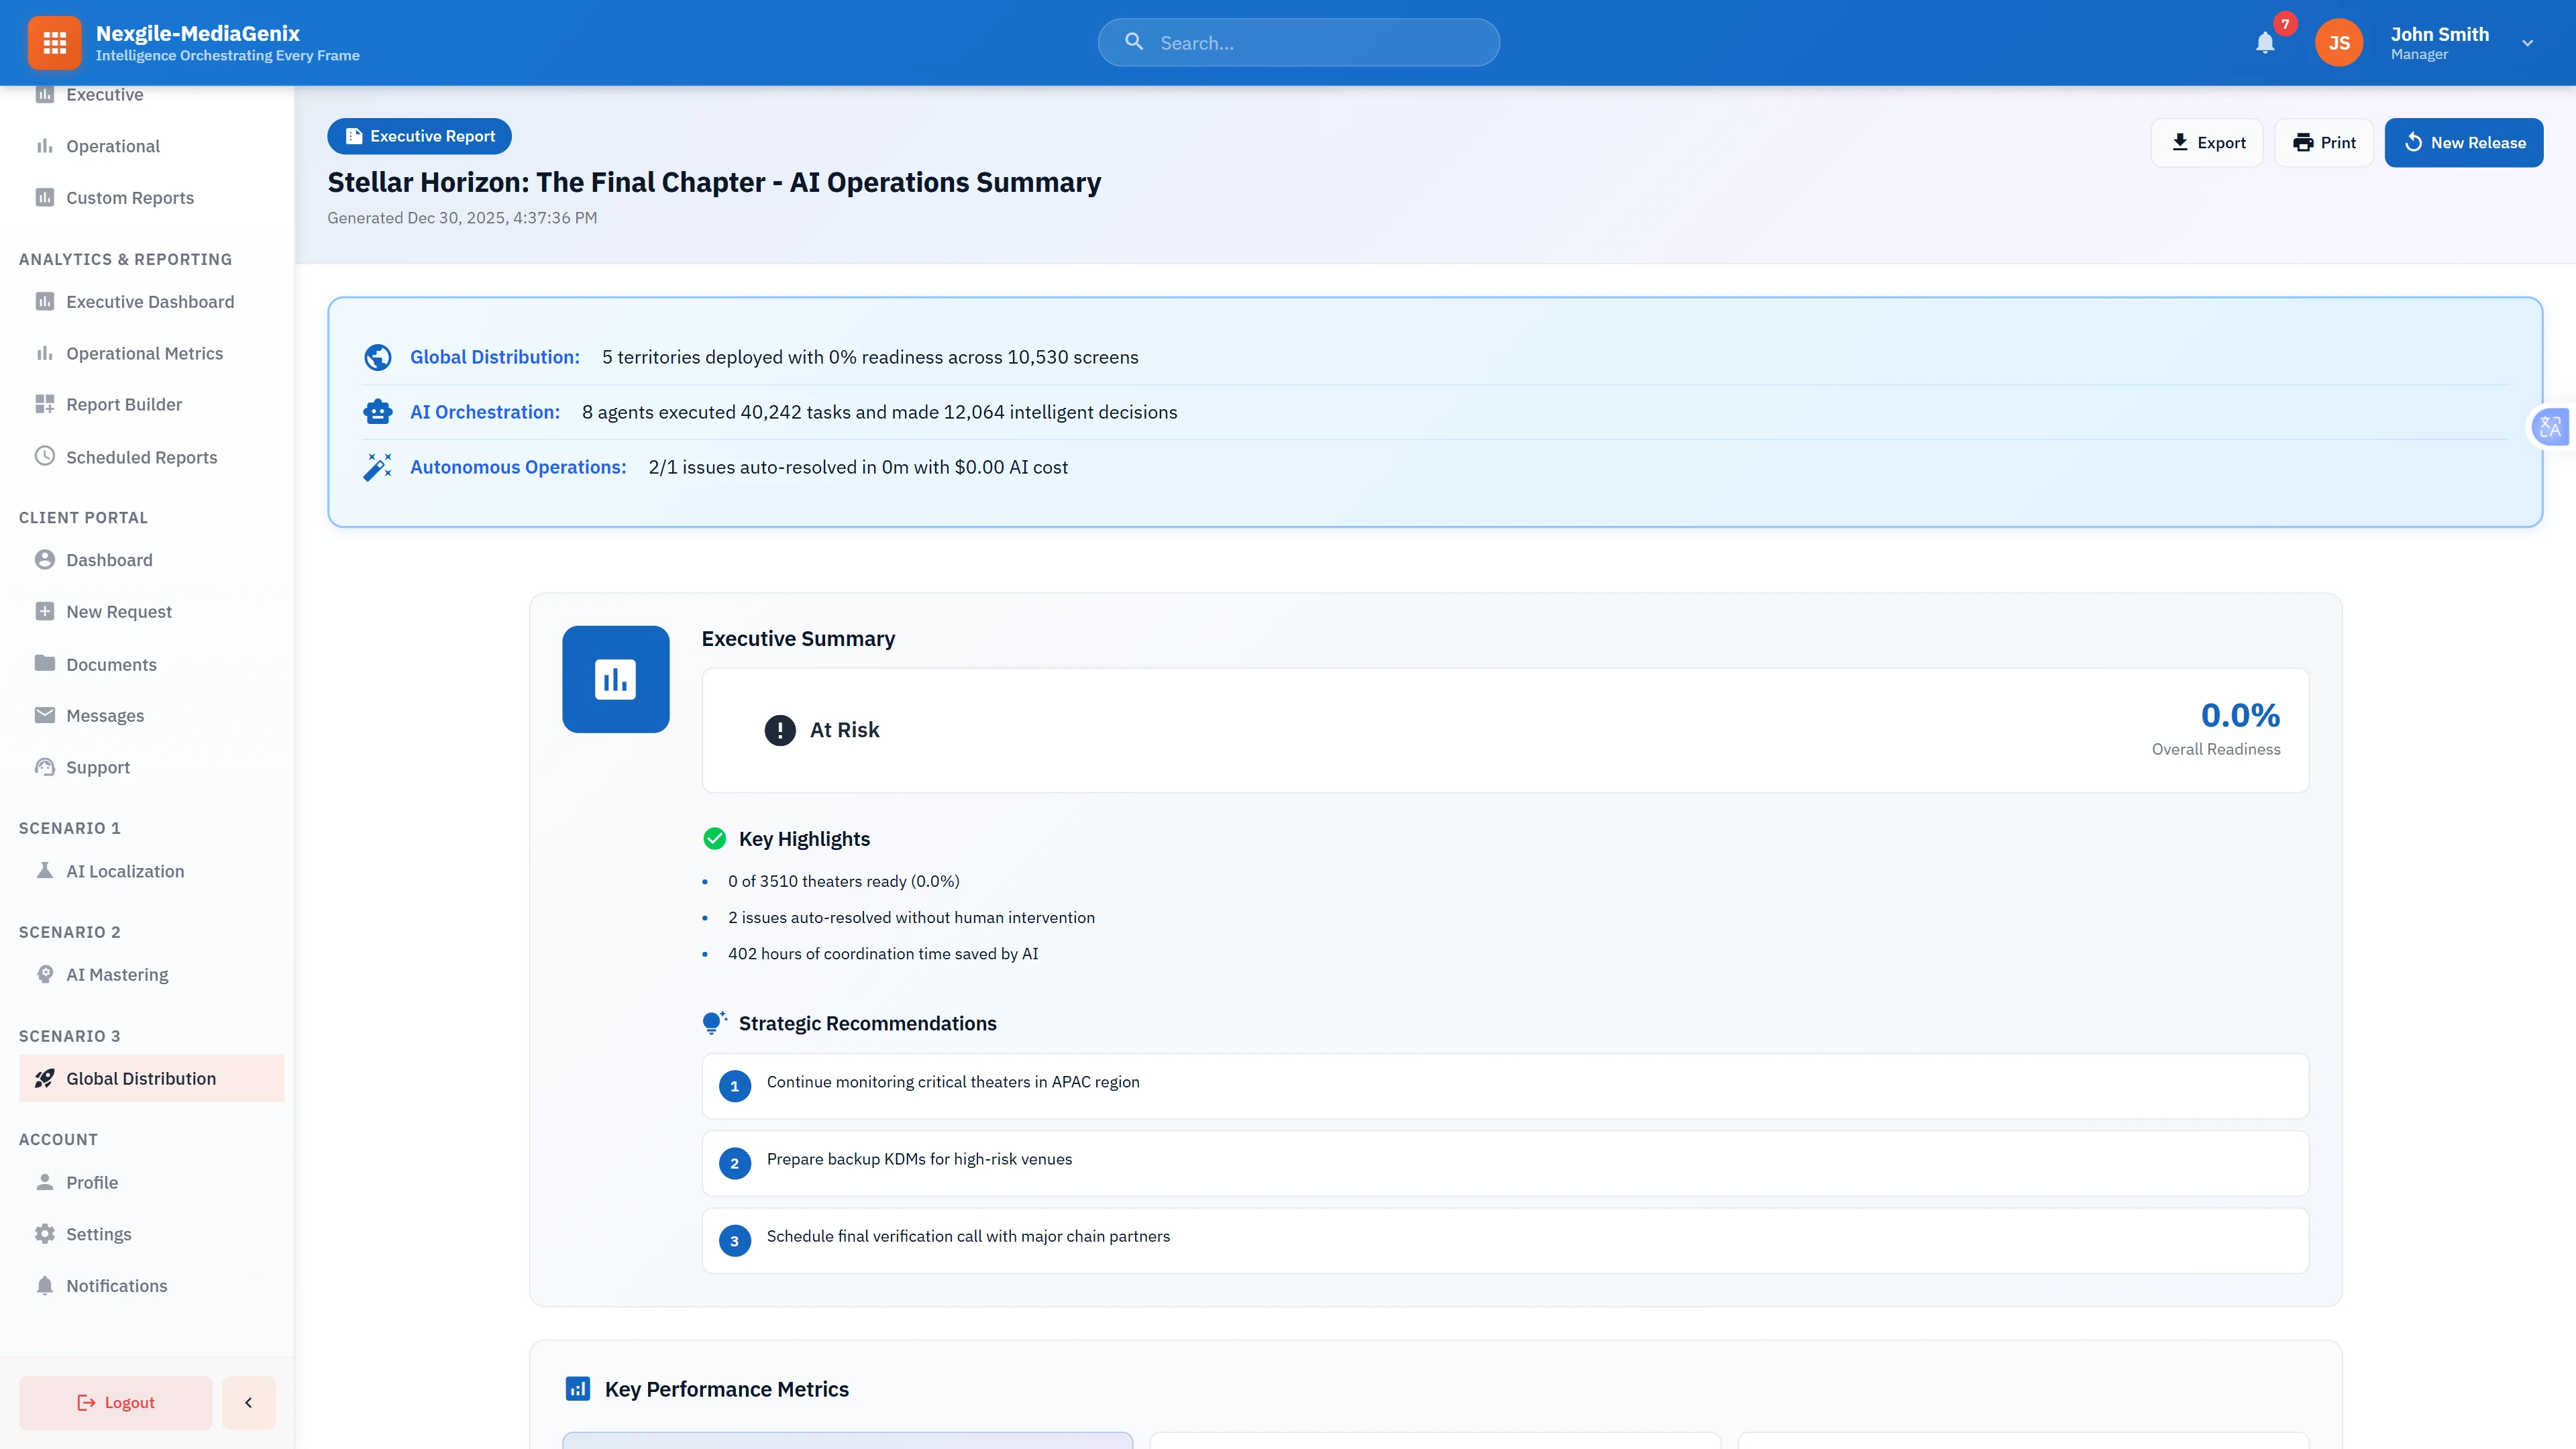Expand the Notifications item chevron
The height and width of the screenshot is (1449, 2576).
[259, 1285]
